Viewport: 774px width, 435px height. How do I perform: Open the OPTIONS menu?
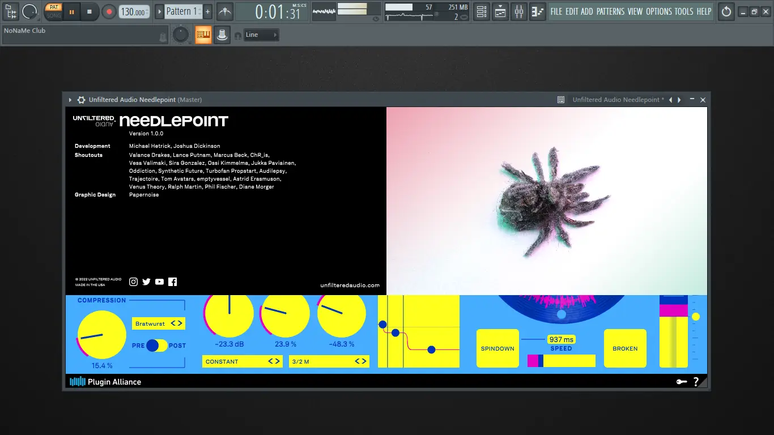click(x=659, y=11)
